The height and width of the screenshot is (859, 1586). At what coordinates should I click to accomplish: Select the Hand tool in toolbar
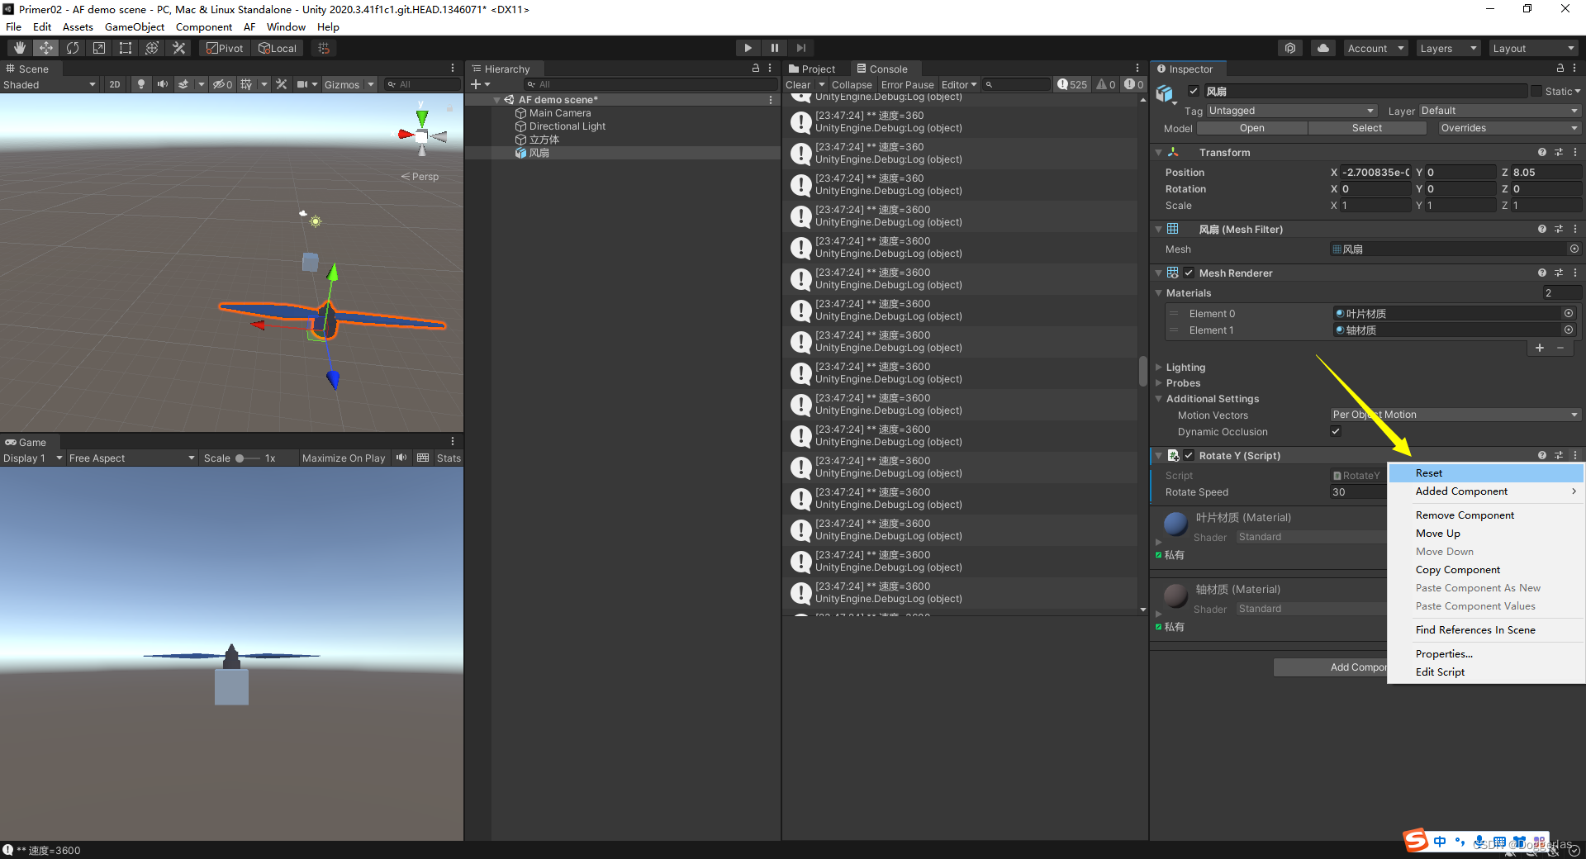pyautogui.click(x=20, y=48)
